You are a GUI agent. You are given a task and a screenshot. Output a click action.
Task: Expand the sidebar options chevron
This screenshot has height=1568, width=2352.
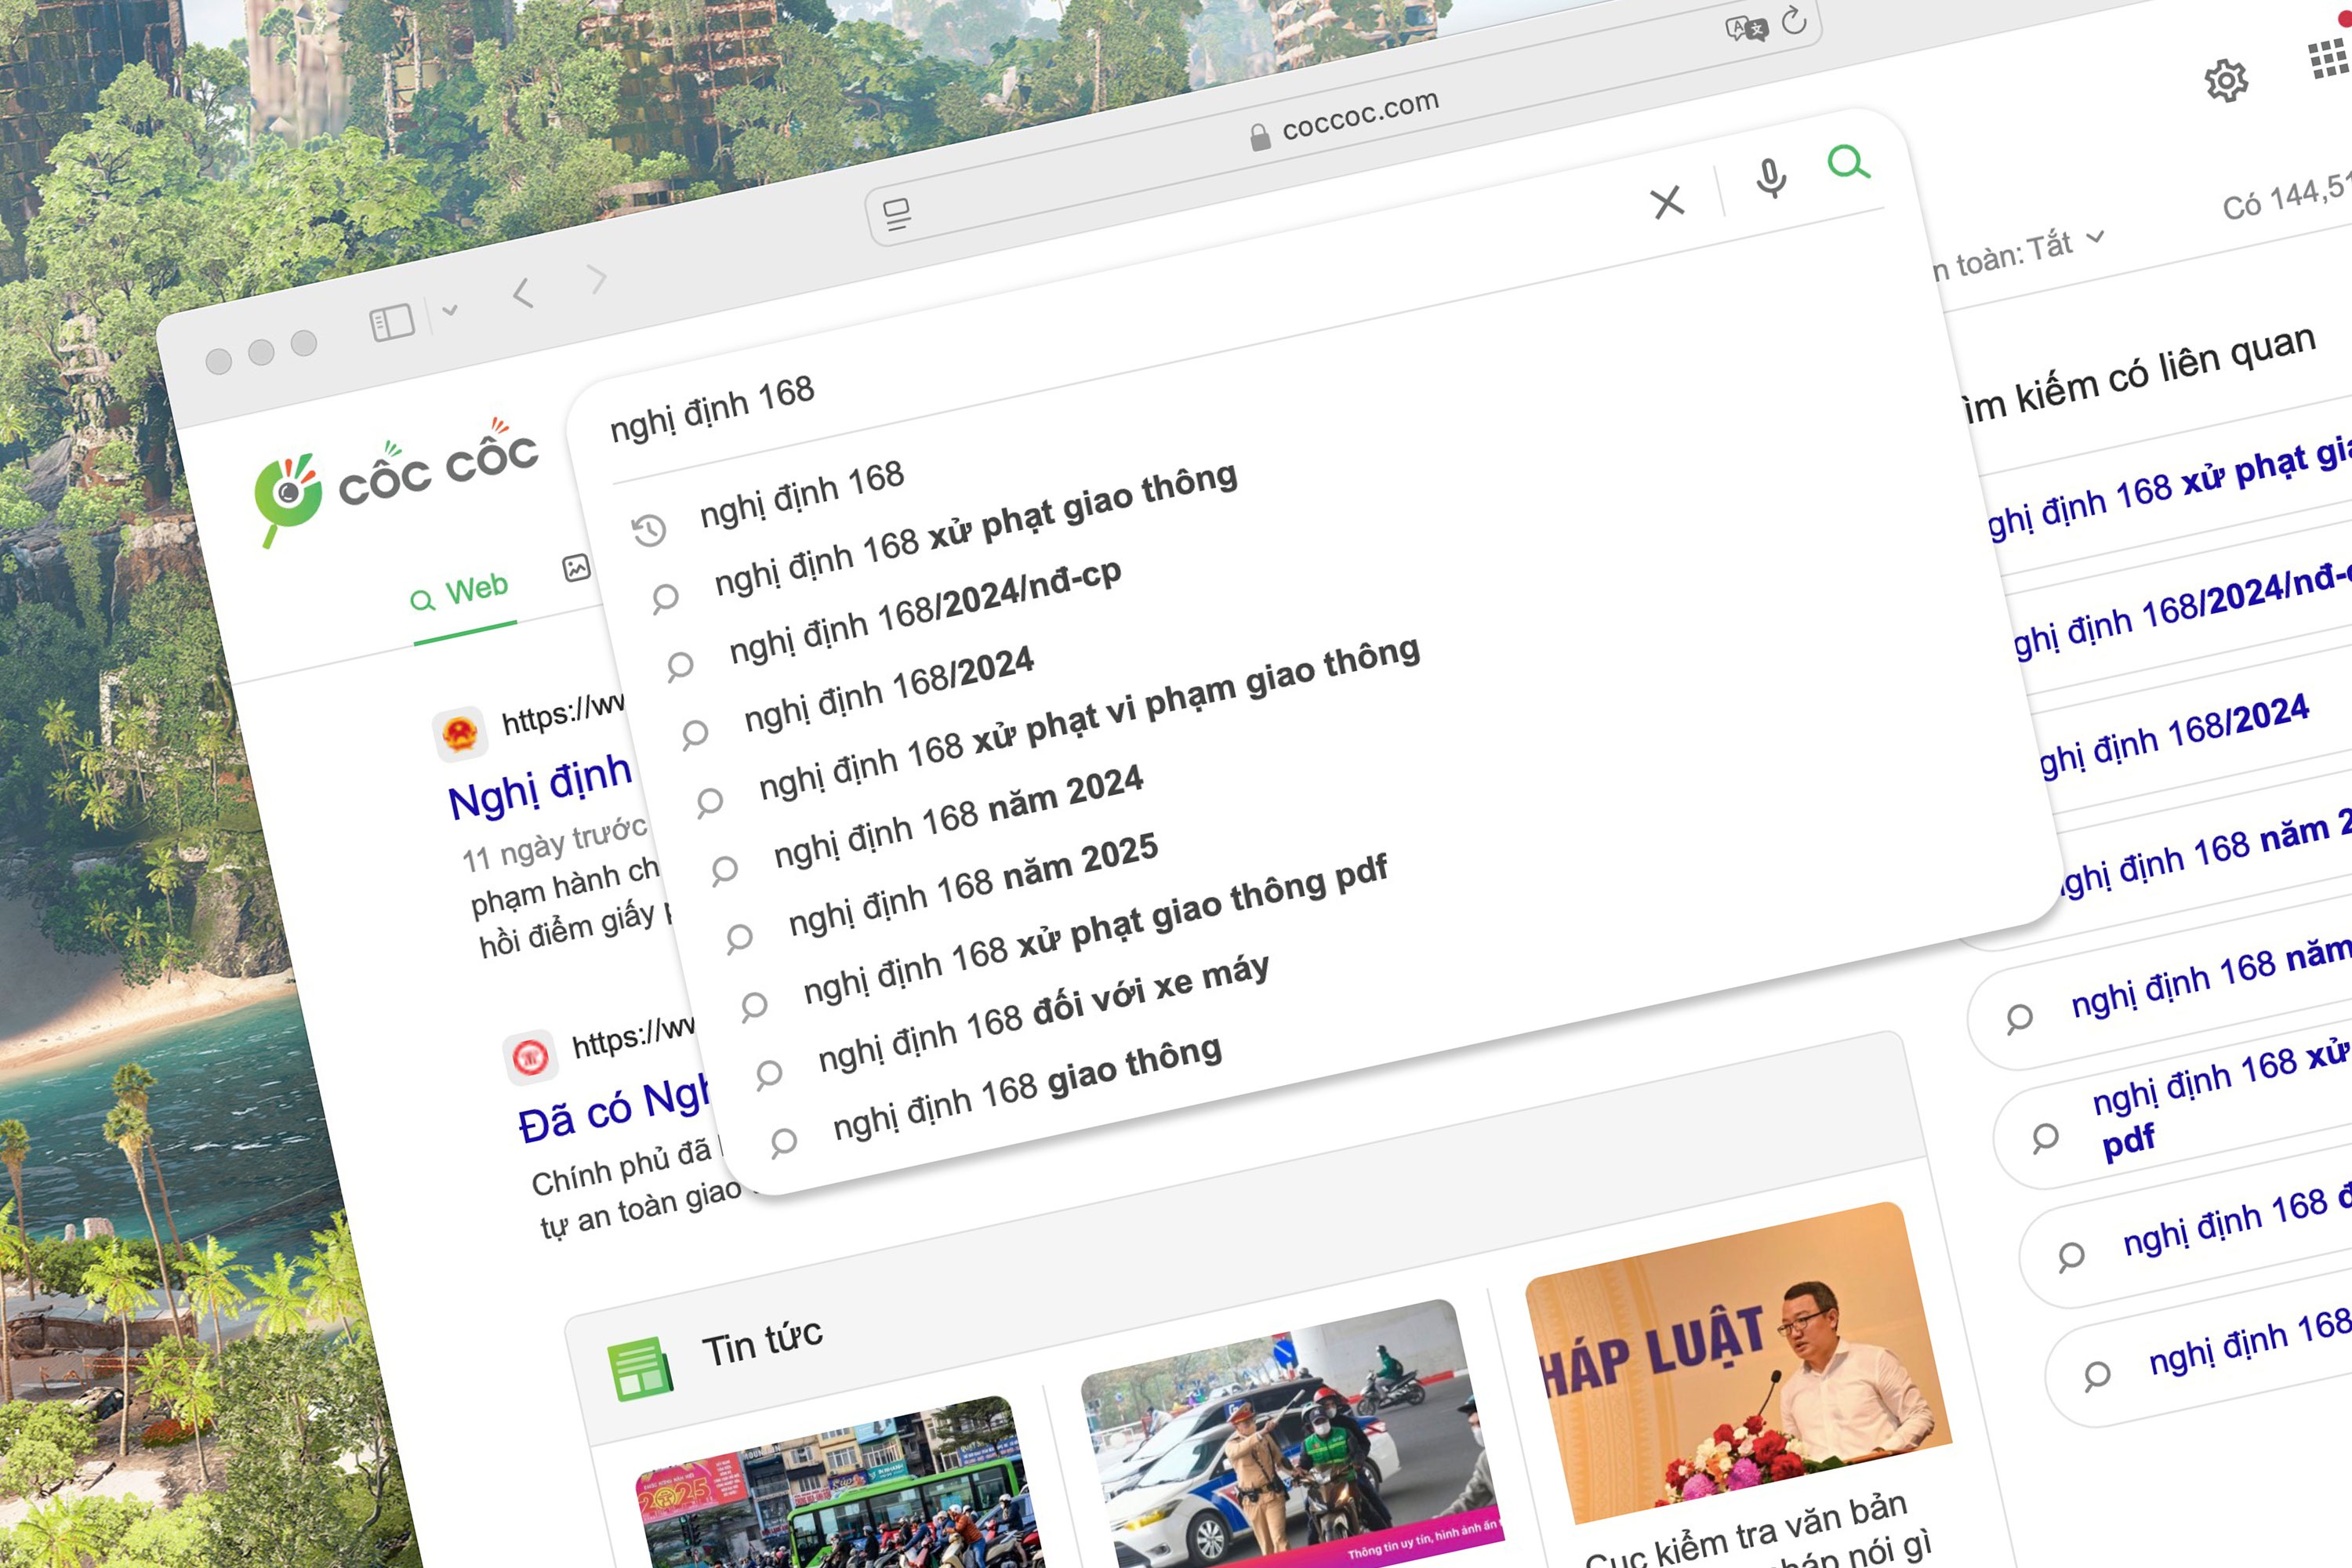click(450, 310)
